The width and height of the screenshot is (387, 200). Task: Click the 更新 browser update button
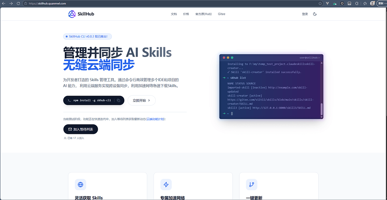pos(382,3)
